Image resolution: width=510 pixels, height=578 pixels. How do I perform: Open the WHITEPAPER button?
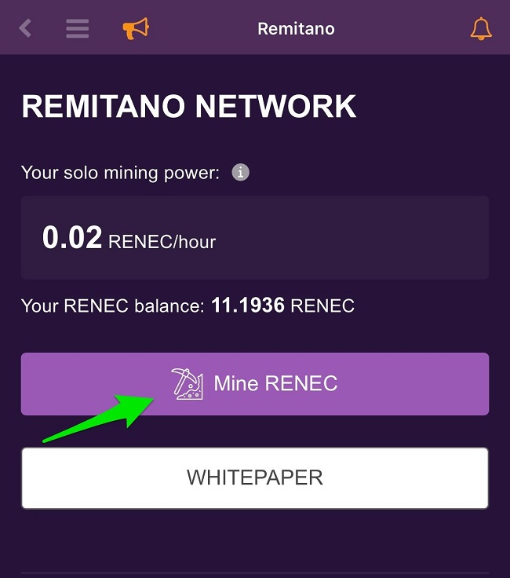pos(255,477)
